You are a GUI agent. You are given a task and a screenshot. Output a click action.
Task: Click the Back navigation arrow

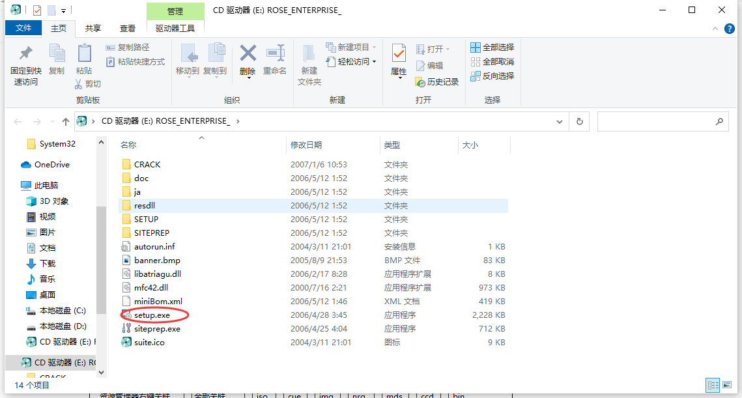[18, 122]
